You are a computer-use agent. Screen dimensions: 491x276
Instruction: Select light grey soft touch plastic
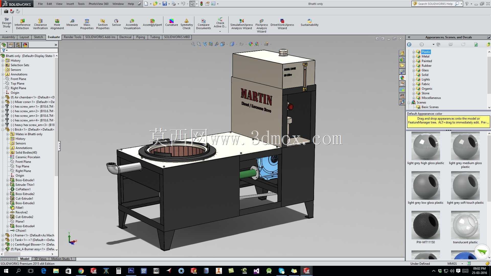(465, 186)
